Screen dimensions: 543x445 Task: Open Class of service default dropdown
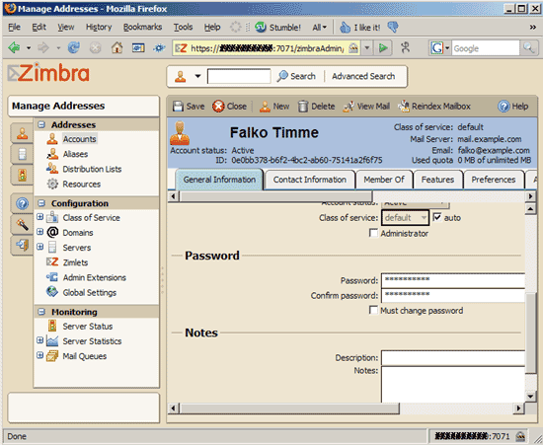click(405, 218)
